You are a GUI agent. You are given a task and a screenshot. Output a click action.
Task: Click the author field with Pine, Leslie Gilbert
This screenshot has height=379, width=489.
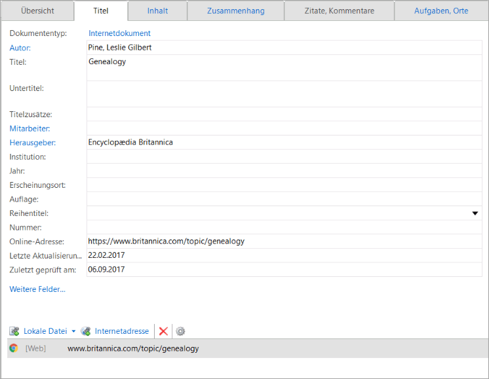(284, 48)
